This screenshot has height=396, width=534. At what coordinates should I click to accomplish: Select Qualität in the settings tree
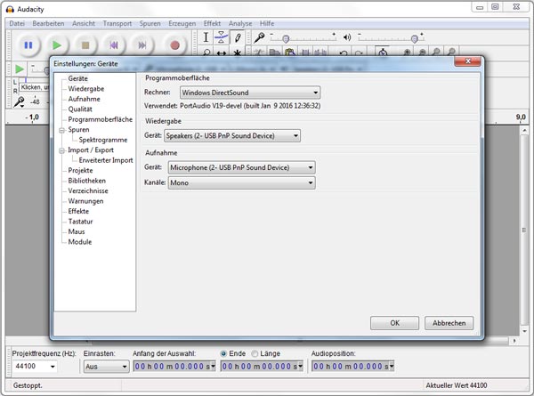[80, 109]
